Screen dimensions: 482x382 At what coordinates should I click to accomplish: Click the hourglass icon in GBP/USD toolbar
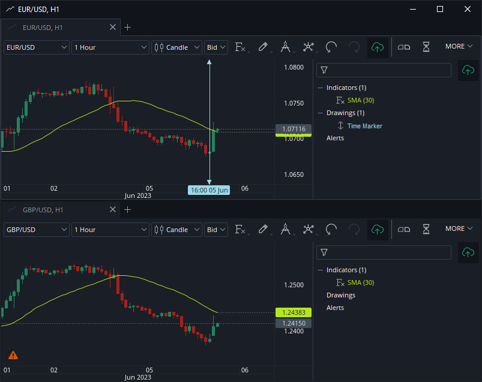[x=426, y=229]
